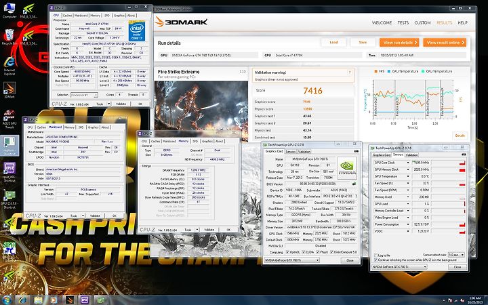Image resolution: width=488 pixels, height=305 pixels.
Task: Click the NVIDIA logo in GPU-Z Graphics Card
Action: pos(347,168)
